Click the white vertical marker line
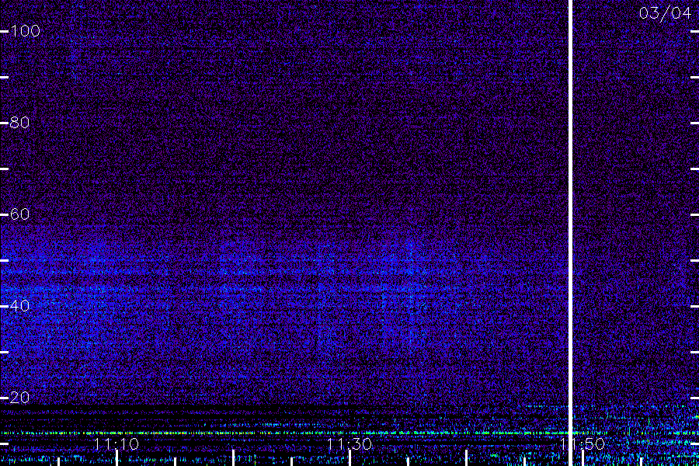 click(x=570, y=233)
